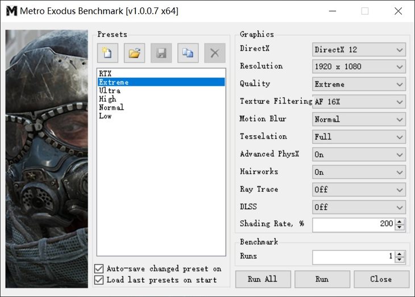Image resolution: width=415 pixels, height=297 pixels.
Task: Decrease Runs count with down arrow
Action: click(400, 260)
